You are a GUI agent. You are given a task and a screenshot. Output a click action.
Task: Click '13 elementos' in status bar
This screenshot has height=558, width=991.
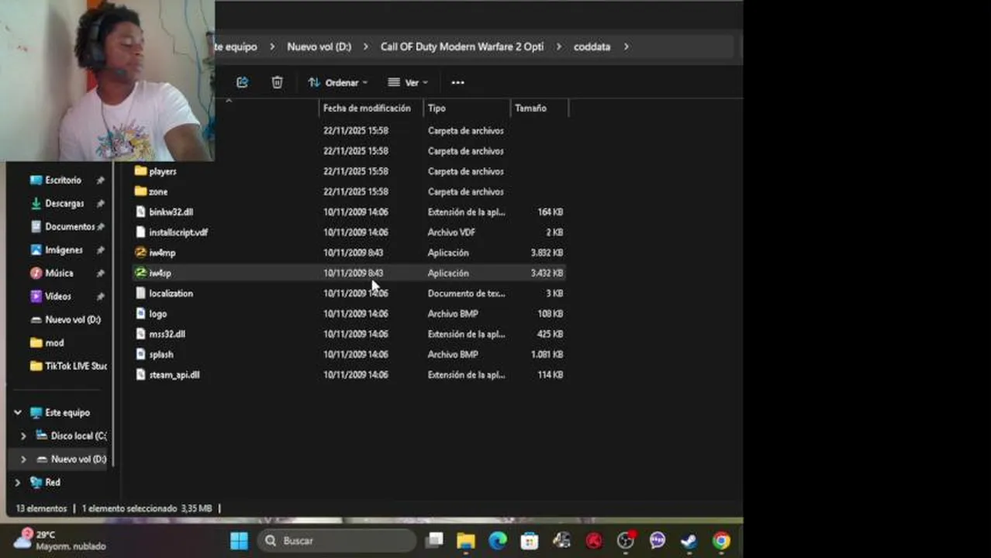point(42,508)
